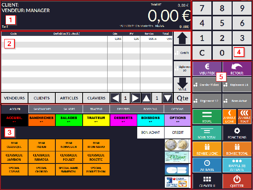
Task: Go to the previous page with left arrow
Action: coord(115,98)
